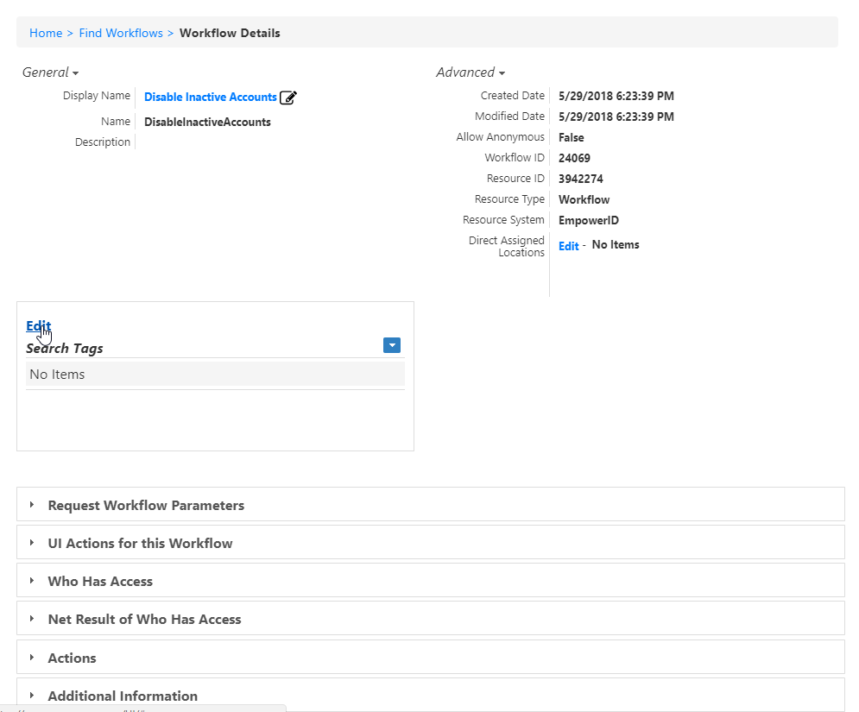Open the Additional Information section
The width and height of the screenshot is (859, 712).
pos(31,695)
